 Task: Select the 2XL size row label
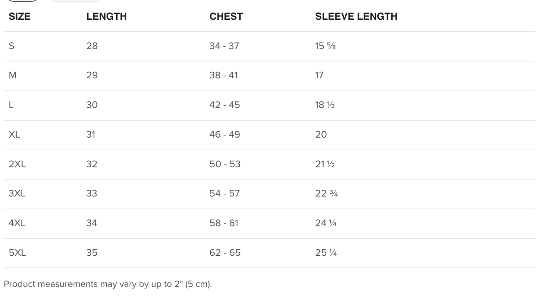pos(17,164)
